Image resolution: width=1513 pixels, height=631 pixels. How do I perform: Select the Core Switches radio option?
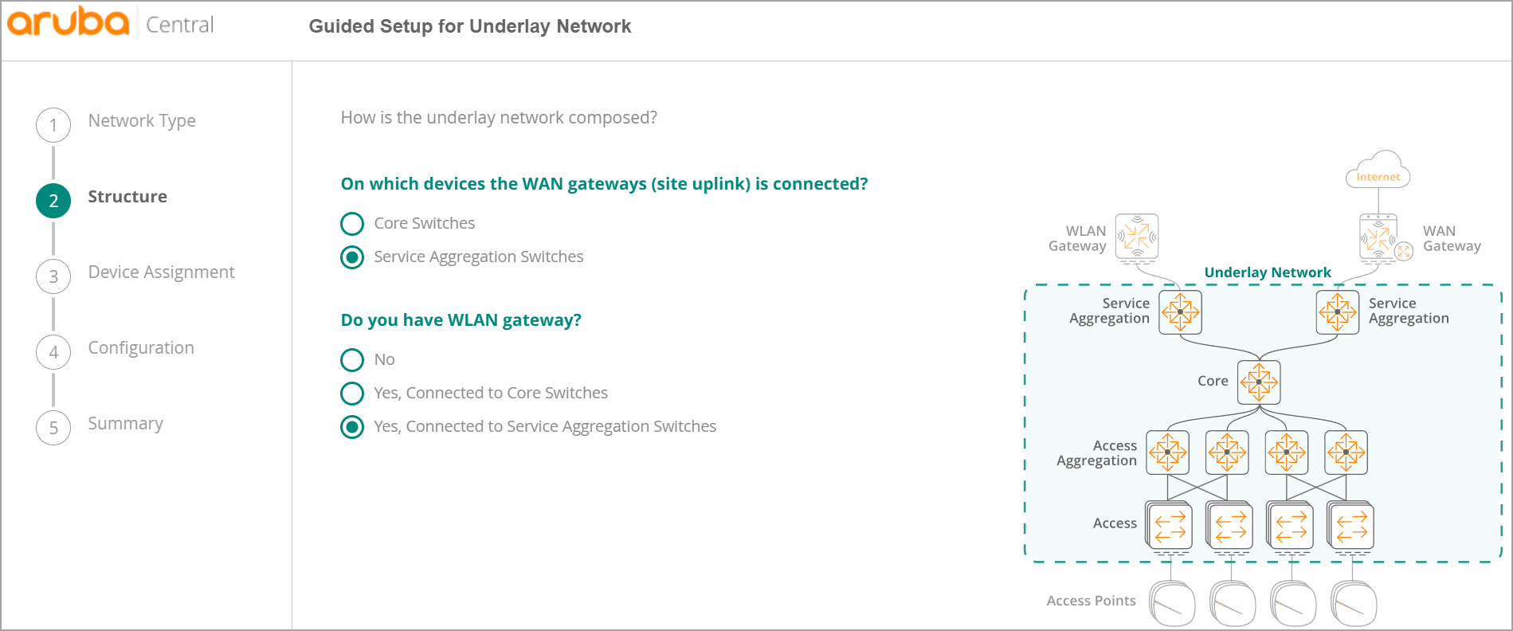coord(352,224)
